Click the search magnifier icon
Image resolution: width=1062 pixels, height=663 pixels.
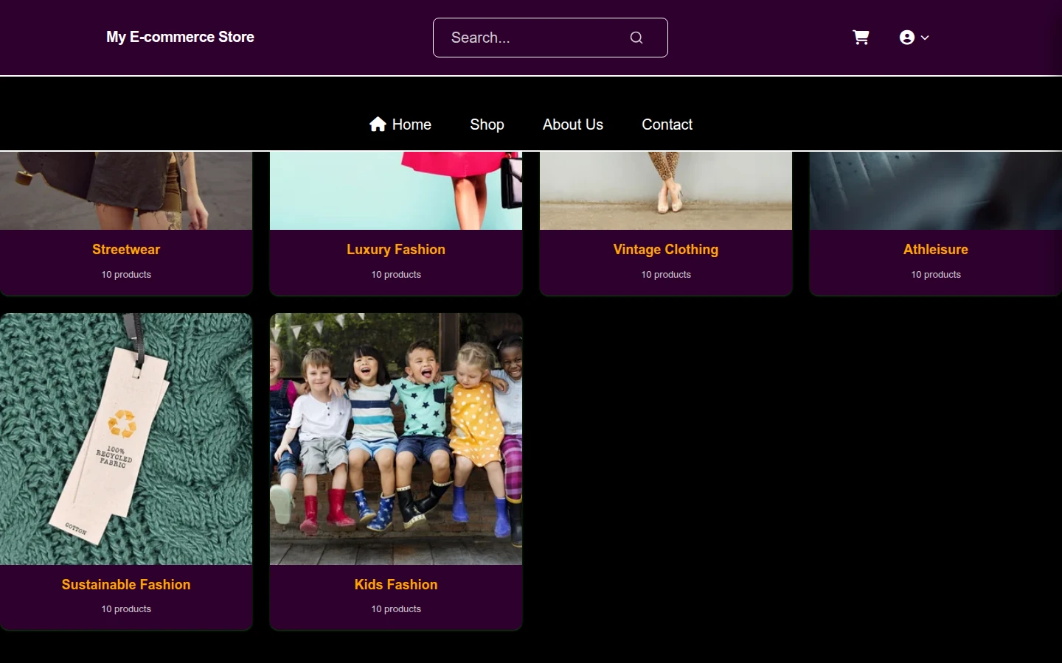tap(636, 38)
